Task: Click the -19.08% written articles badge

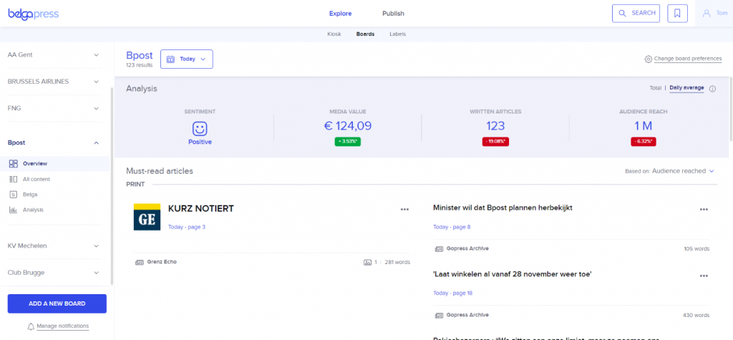Action: point(495,142)
